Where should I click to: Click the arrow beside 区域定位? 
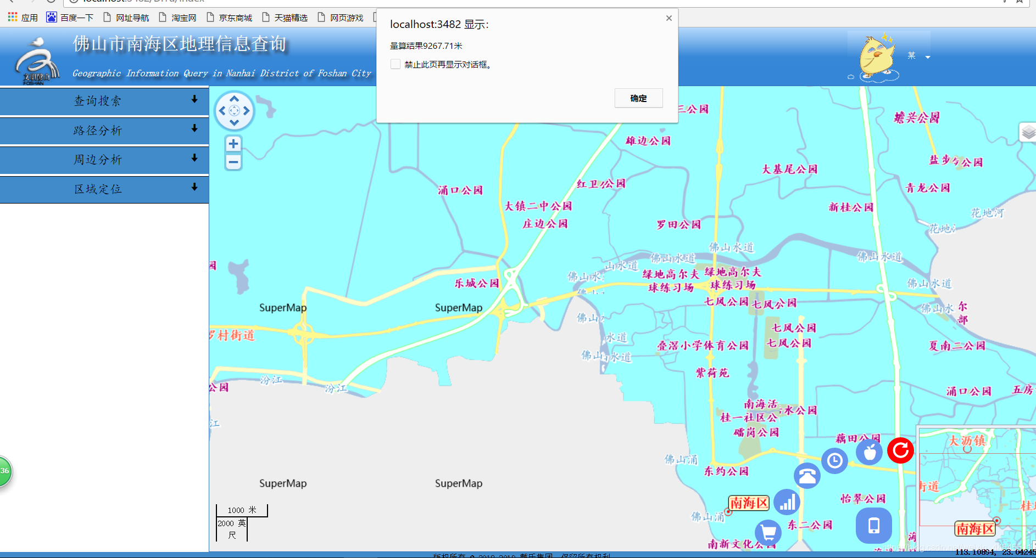(x=194, y=187)
